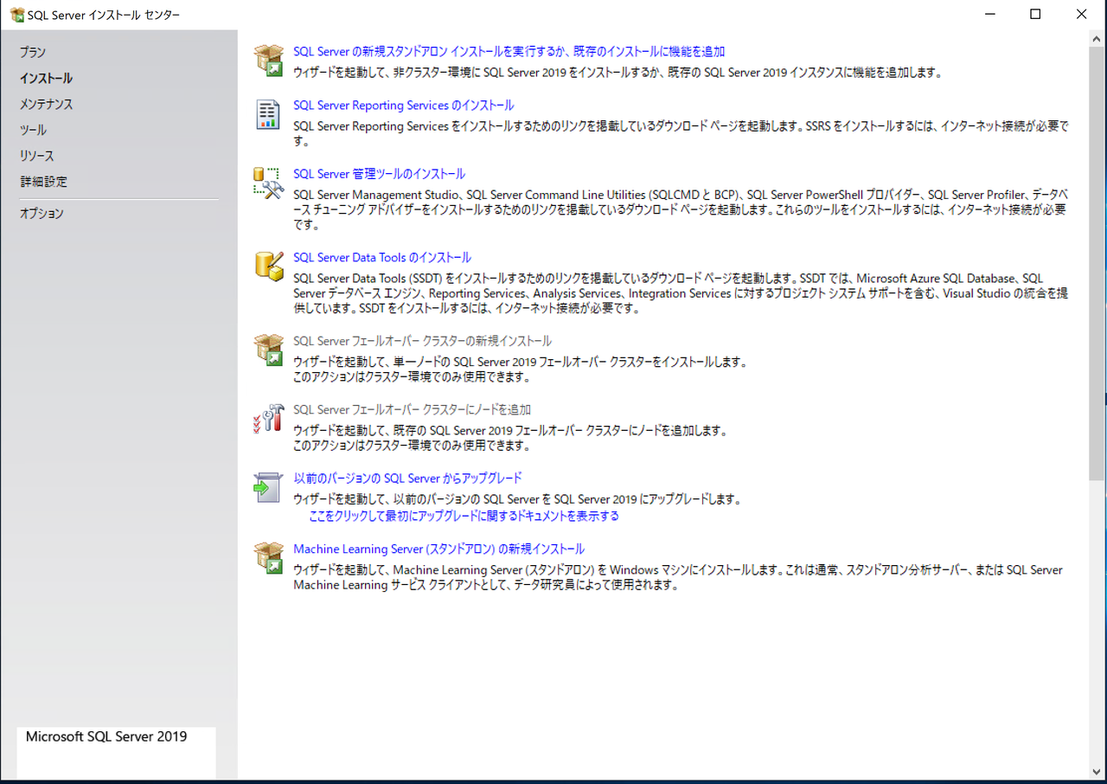Image resolution: width=1107 pixels, height=784 pixels.
Task: Open the メンテナンス sidebar page
Action: coord(46,105)
